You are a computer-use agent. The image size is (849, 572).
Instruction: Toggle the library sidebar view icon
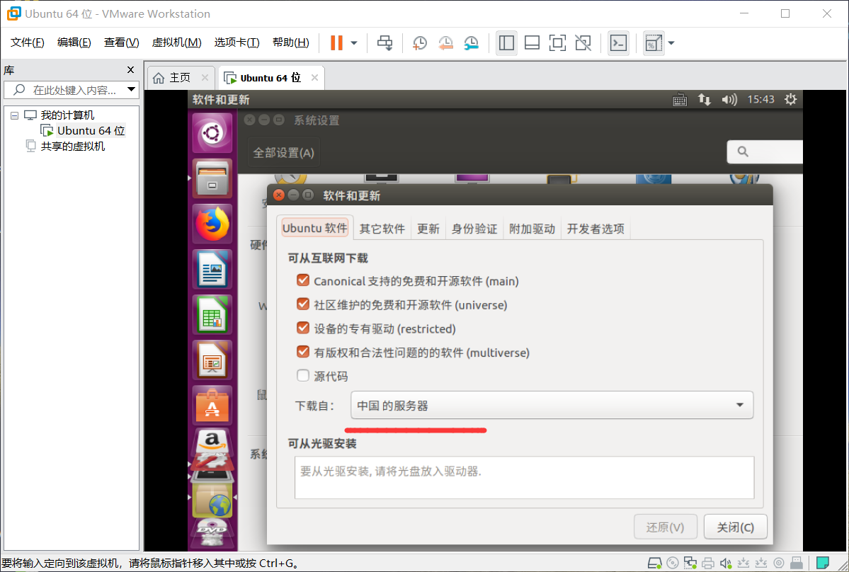506,42
